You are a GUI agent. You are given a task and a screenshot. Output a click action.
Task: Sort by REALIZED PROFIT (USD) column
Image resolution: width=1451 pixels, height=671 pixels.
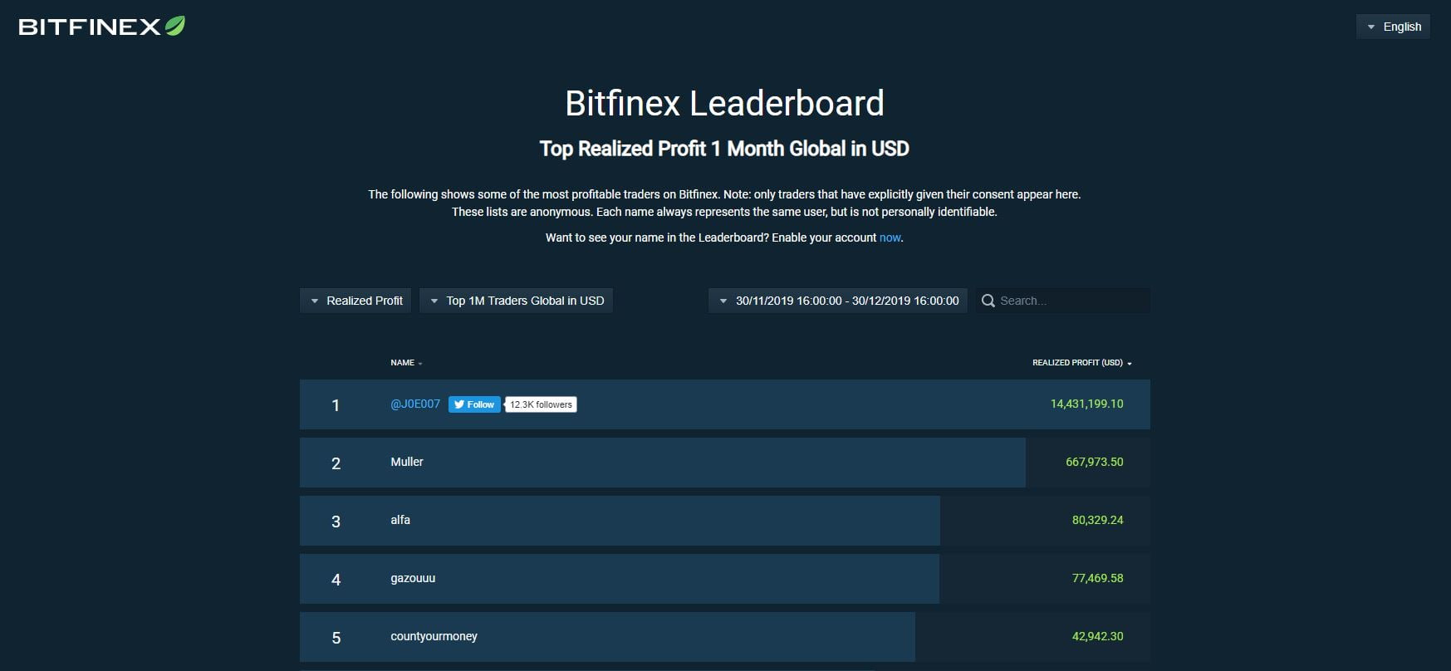(x=1081, y=363)
